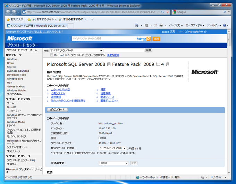The image size is (236, 184).
Task: Open the read mail icon
Action: (155, 25)
